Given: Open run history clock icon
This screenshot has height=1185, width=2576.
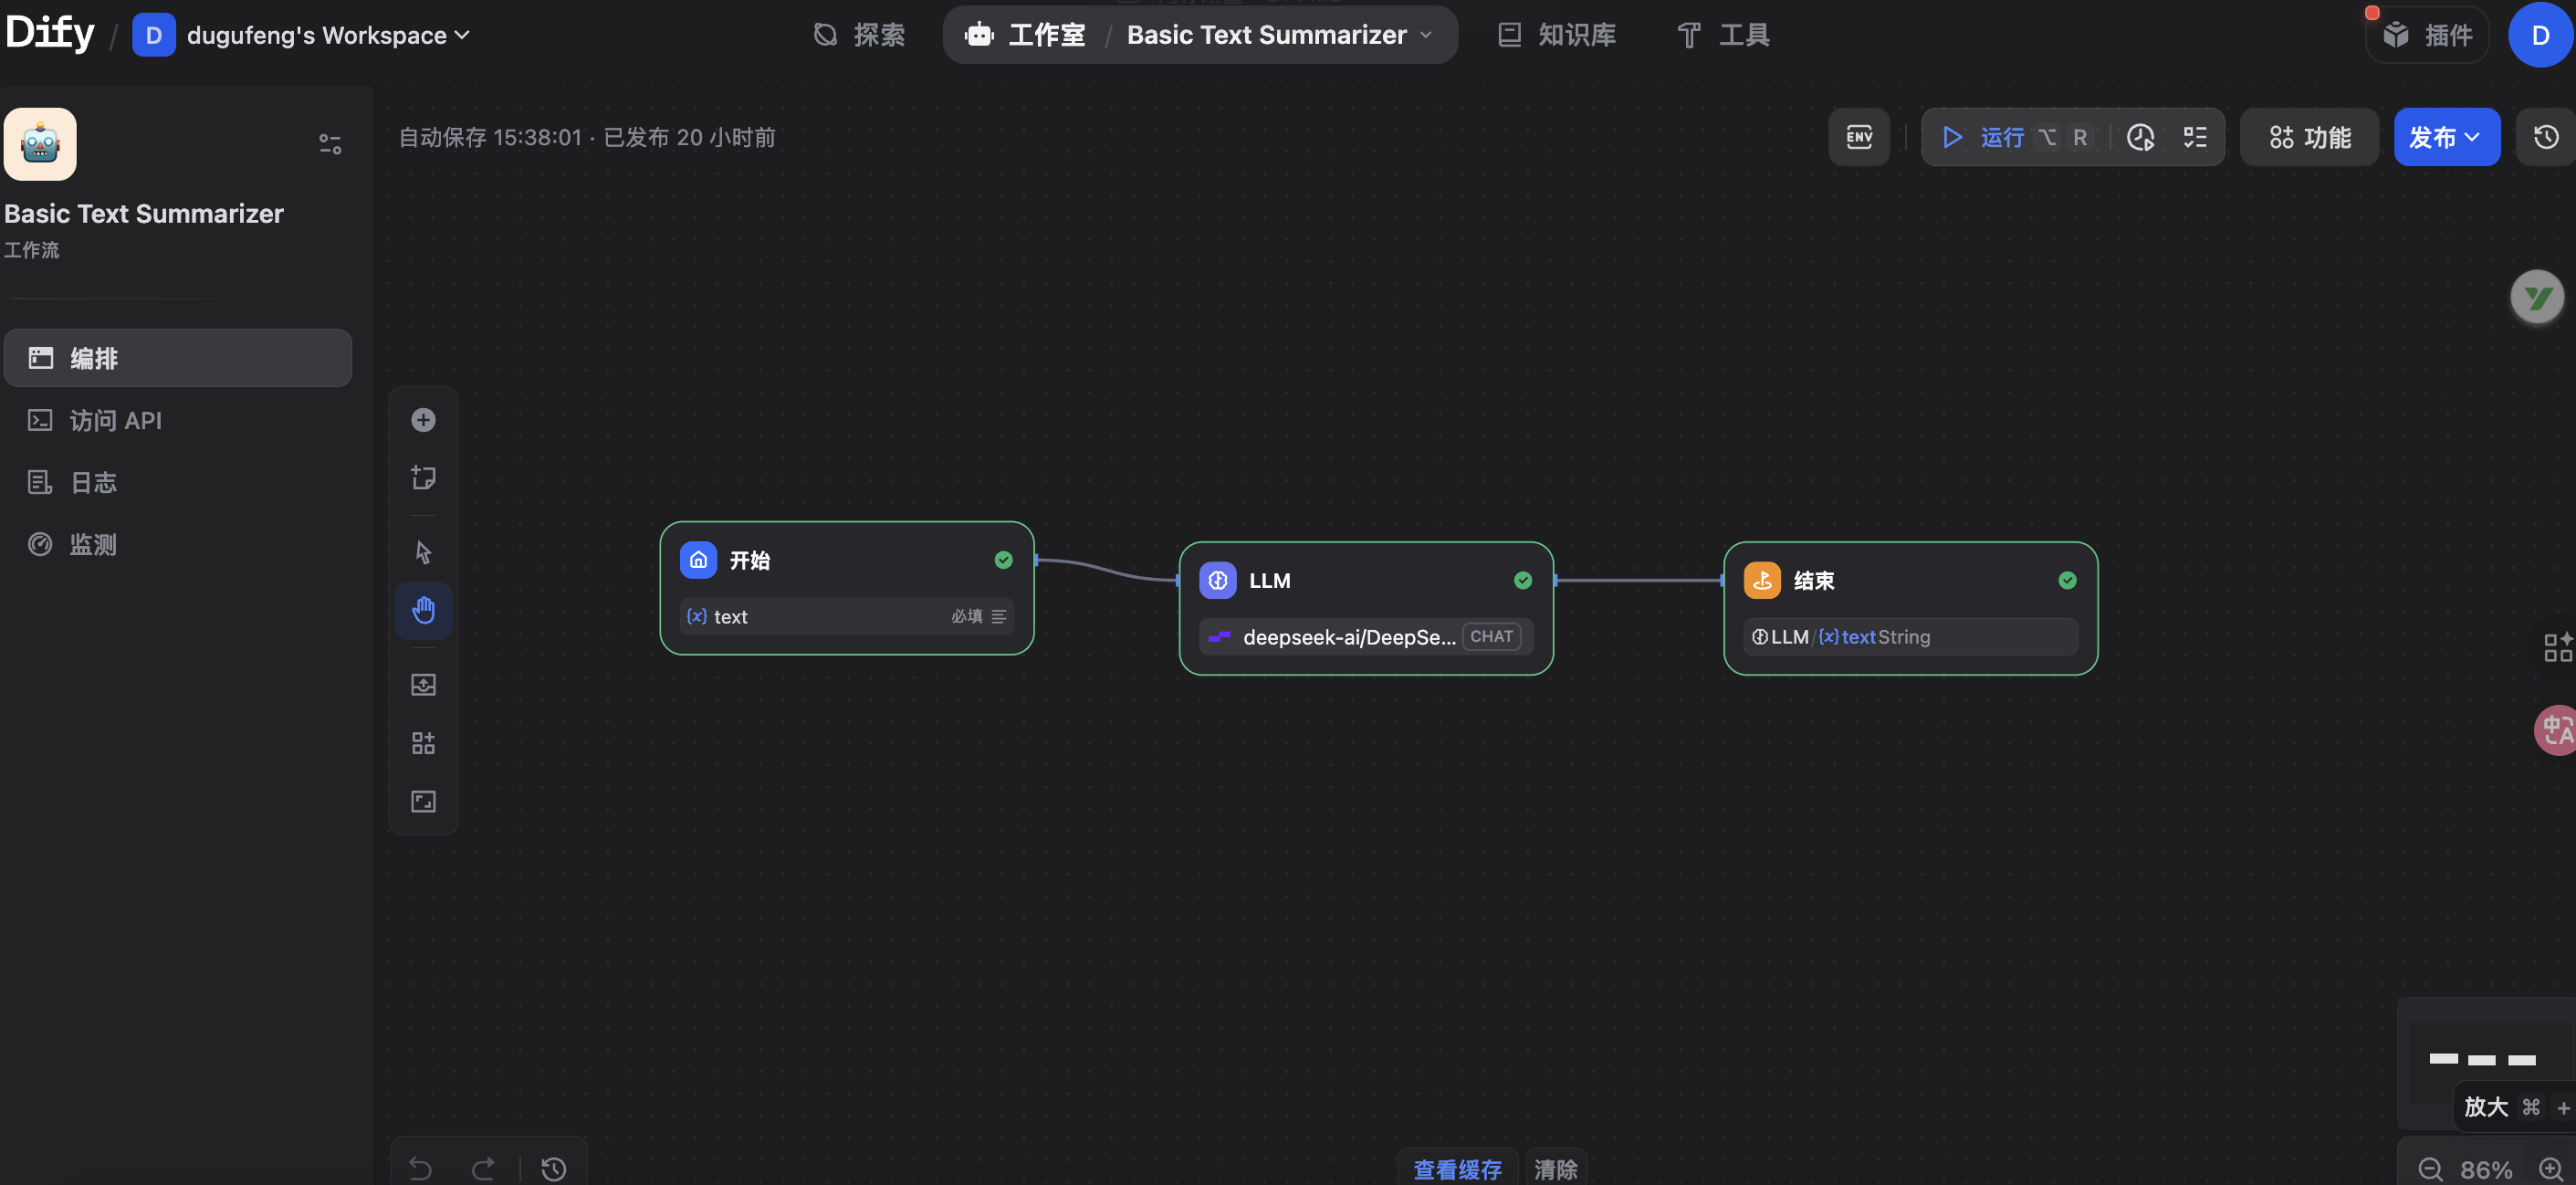Looking at the screenshot, I should pos(2140,137).
